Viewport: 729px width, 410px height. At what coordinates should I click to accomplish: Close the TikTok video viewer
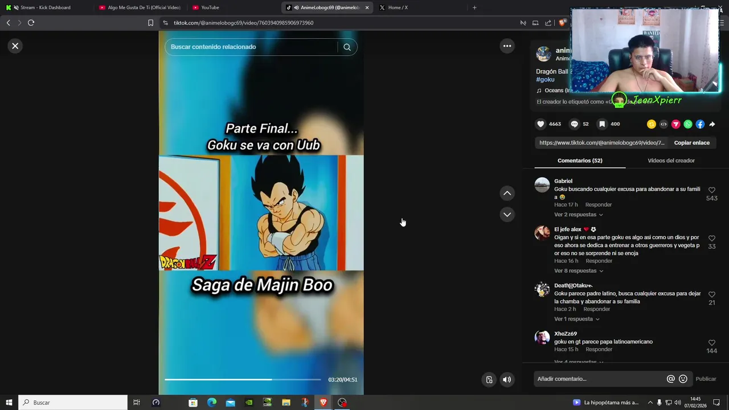click(15, 46)
